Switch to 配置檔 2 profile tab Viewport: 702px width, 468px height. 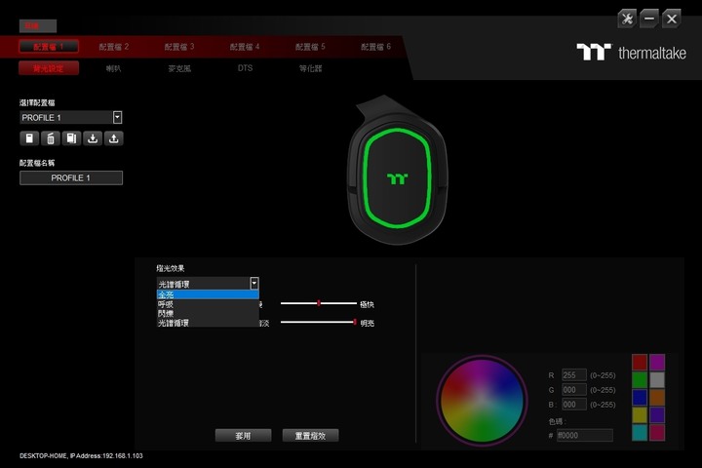click(x=114, y=47)
